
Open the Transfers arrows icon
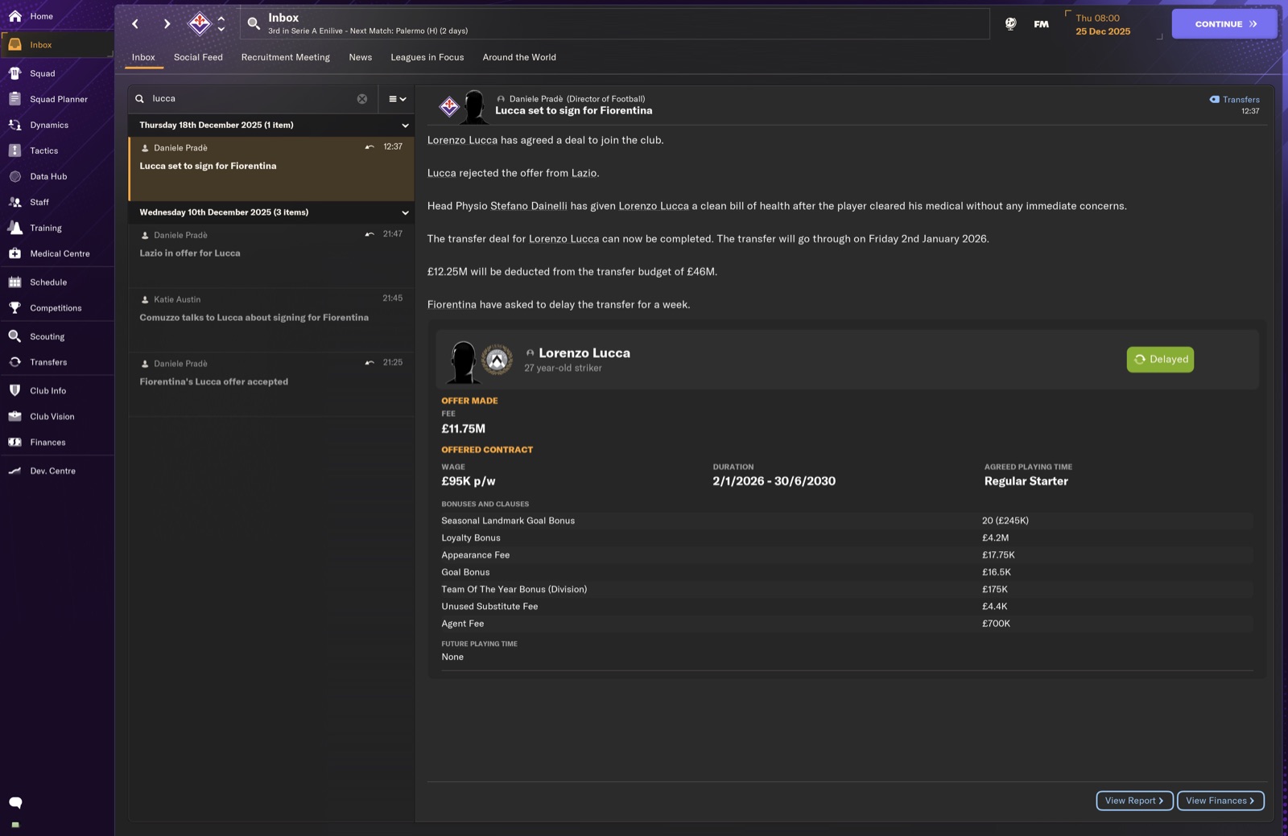pos(14,362)
